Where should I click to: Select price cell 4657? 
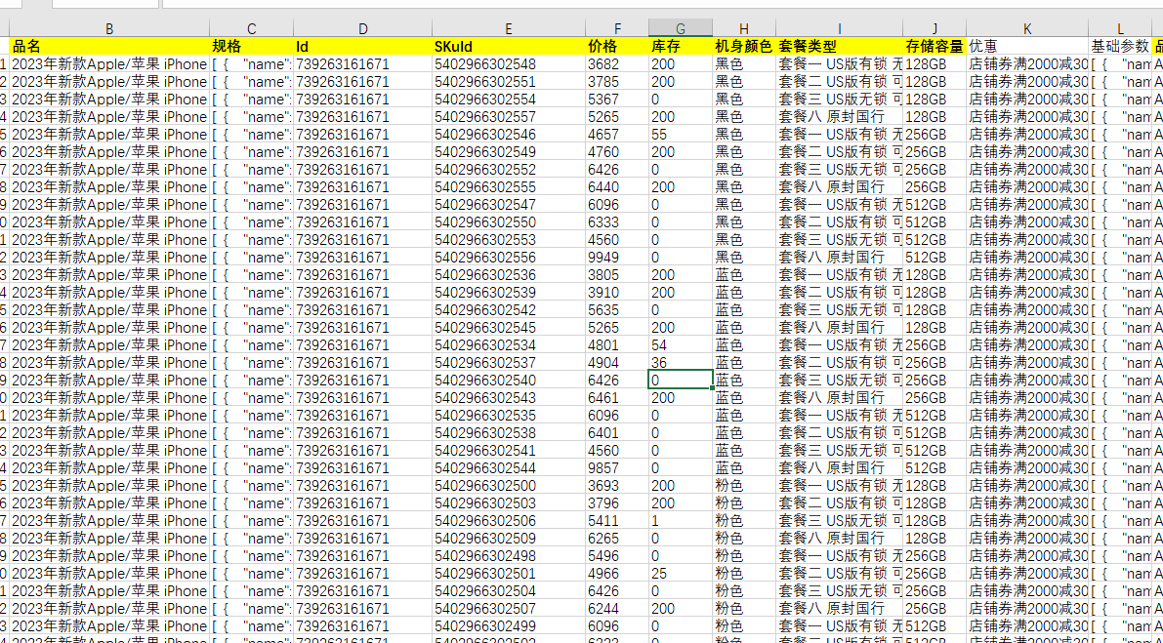click(x=617, y=134)
